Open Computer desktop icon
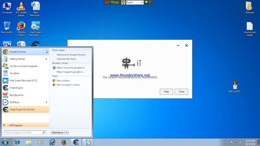The height and width of the screenshot is (146, 260). click(x=7, y=8)
